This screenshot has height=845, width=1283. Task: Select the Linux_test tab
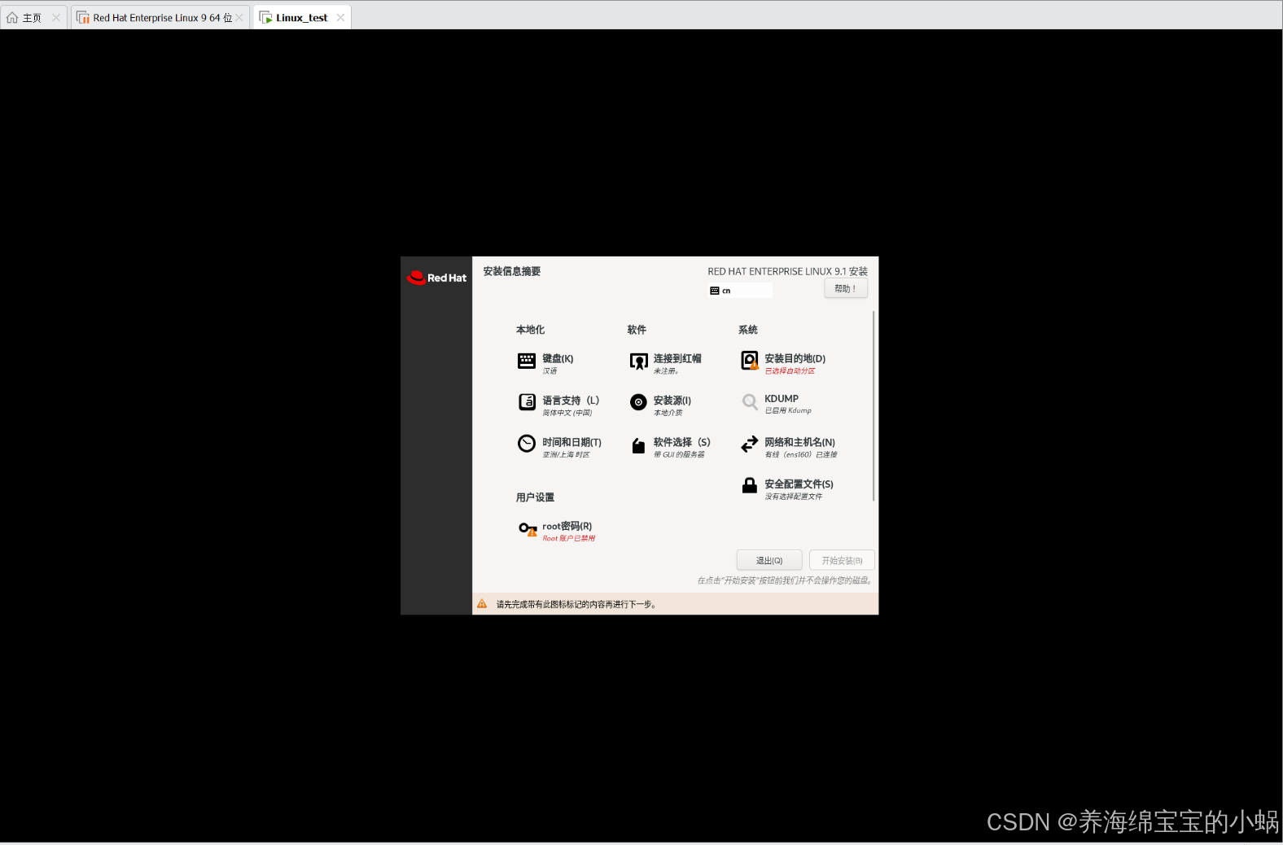pos(301,18)
